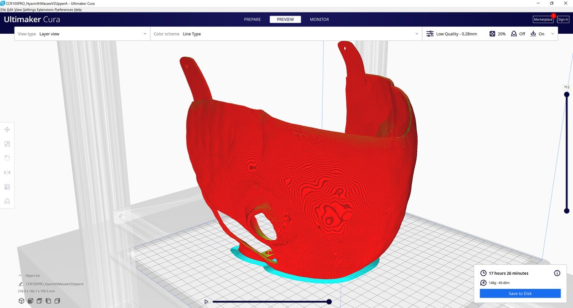Expand the print settings panel
This screenshot has width=573, height=308.
click(x=552, y=33)
